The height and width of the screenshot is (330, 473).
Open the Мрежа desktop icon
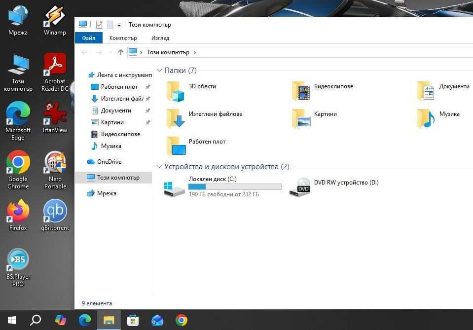[x=18, y=20]
